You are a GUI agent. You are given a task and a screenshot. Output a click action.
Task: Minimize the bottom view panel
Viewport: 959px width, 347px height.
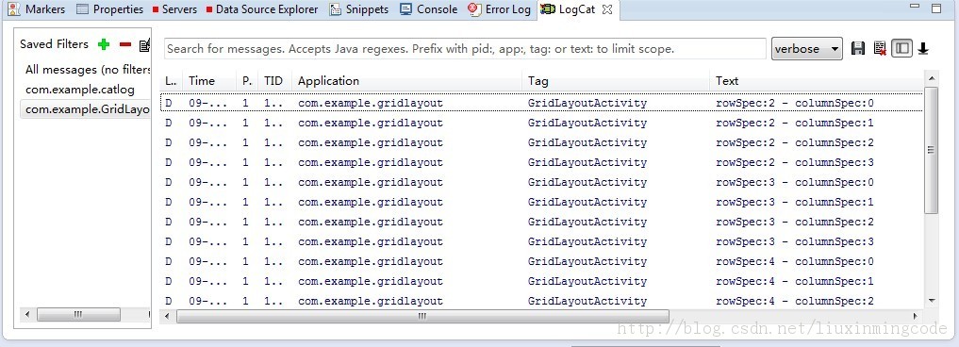tap(915, 7)
